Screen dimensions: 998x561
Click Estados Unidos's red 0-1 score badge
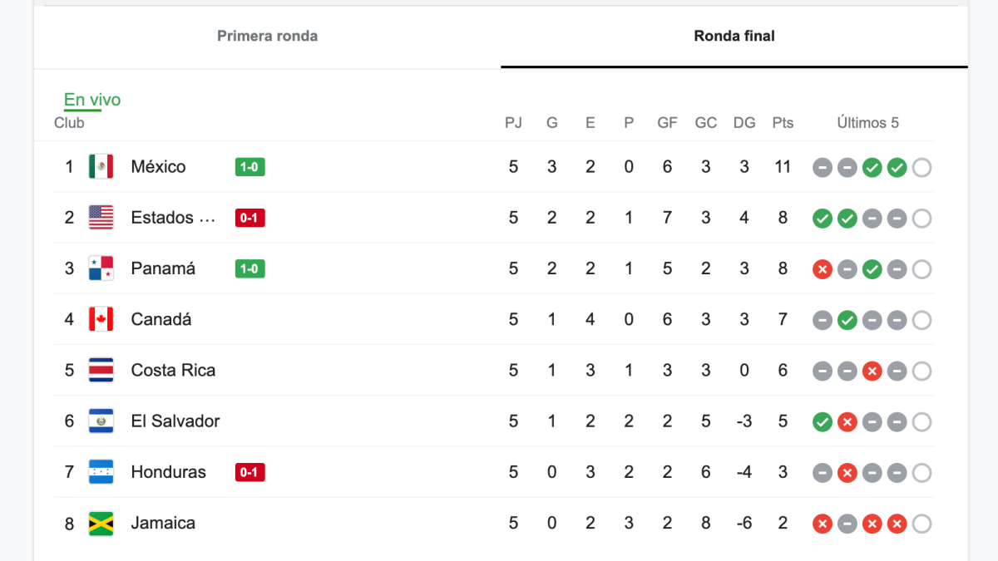tap(249, 218)
